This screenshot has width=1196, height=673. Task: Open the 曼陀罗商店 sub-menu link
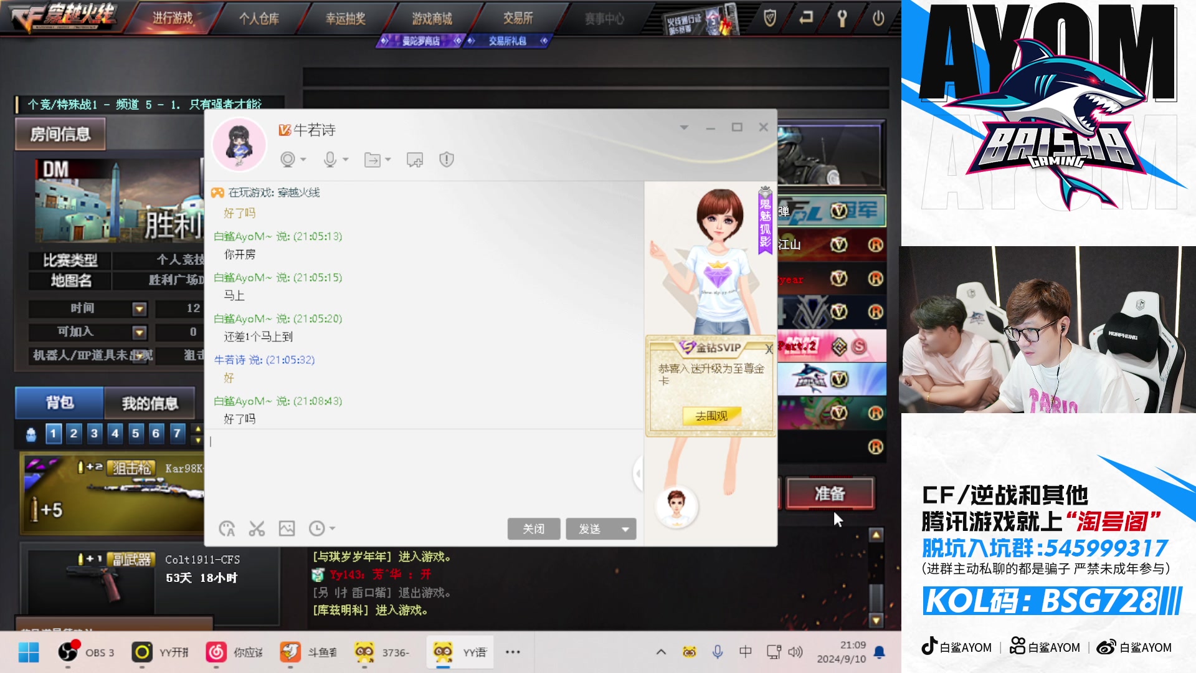pos(420,41)
